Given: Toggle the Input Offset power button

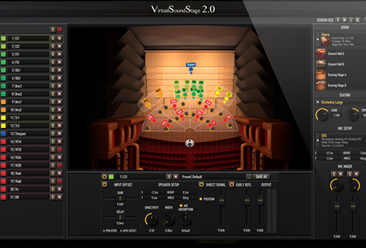Looking at the screenshot, I should tap(105, 184).
